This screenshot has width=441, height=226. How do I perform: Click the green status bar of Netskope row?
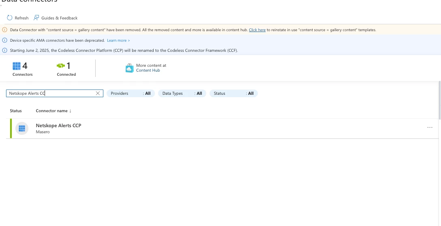pos(11,128)
